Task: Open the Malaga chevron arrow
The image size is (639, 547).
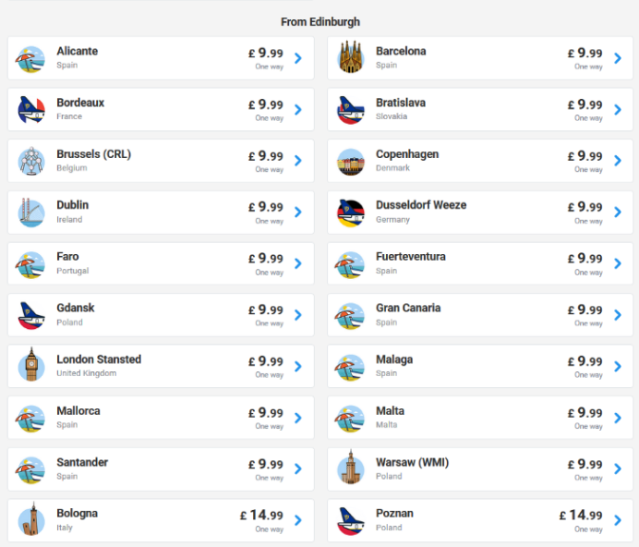Action: pyautogui.click(x=618, y=366)
